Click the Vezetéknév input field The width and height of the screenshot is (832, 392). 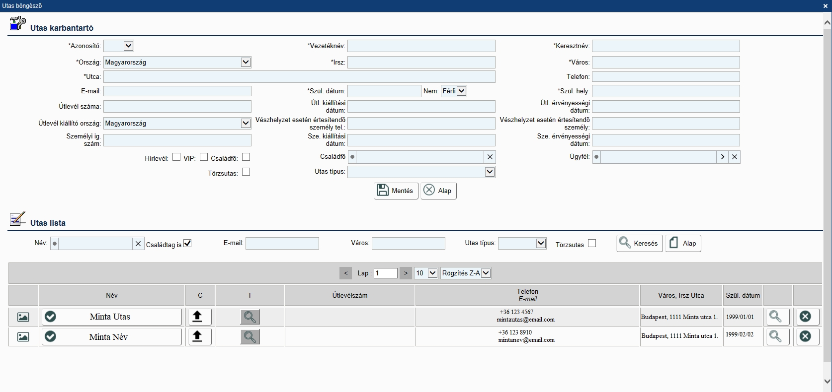point(421,46)
